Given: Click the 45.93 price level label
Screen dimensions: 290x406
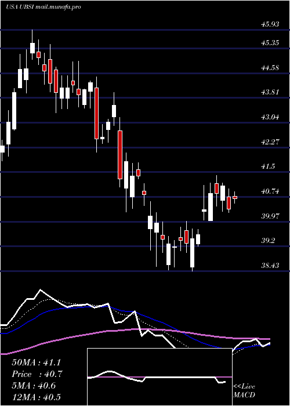Looking at the screenshot, I should [270, 24].
